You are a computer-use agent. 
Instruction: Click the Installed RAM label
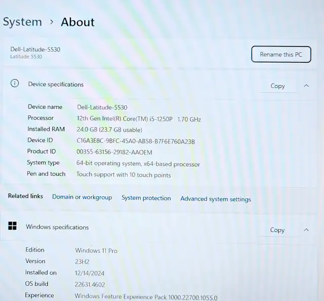[46, 129]
